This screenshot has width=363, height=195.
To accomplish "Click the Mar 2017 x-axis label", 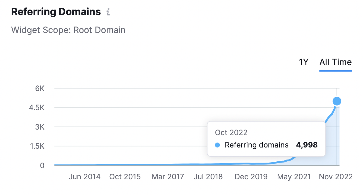I will [x=168, y=177].
